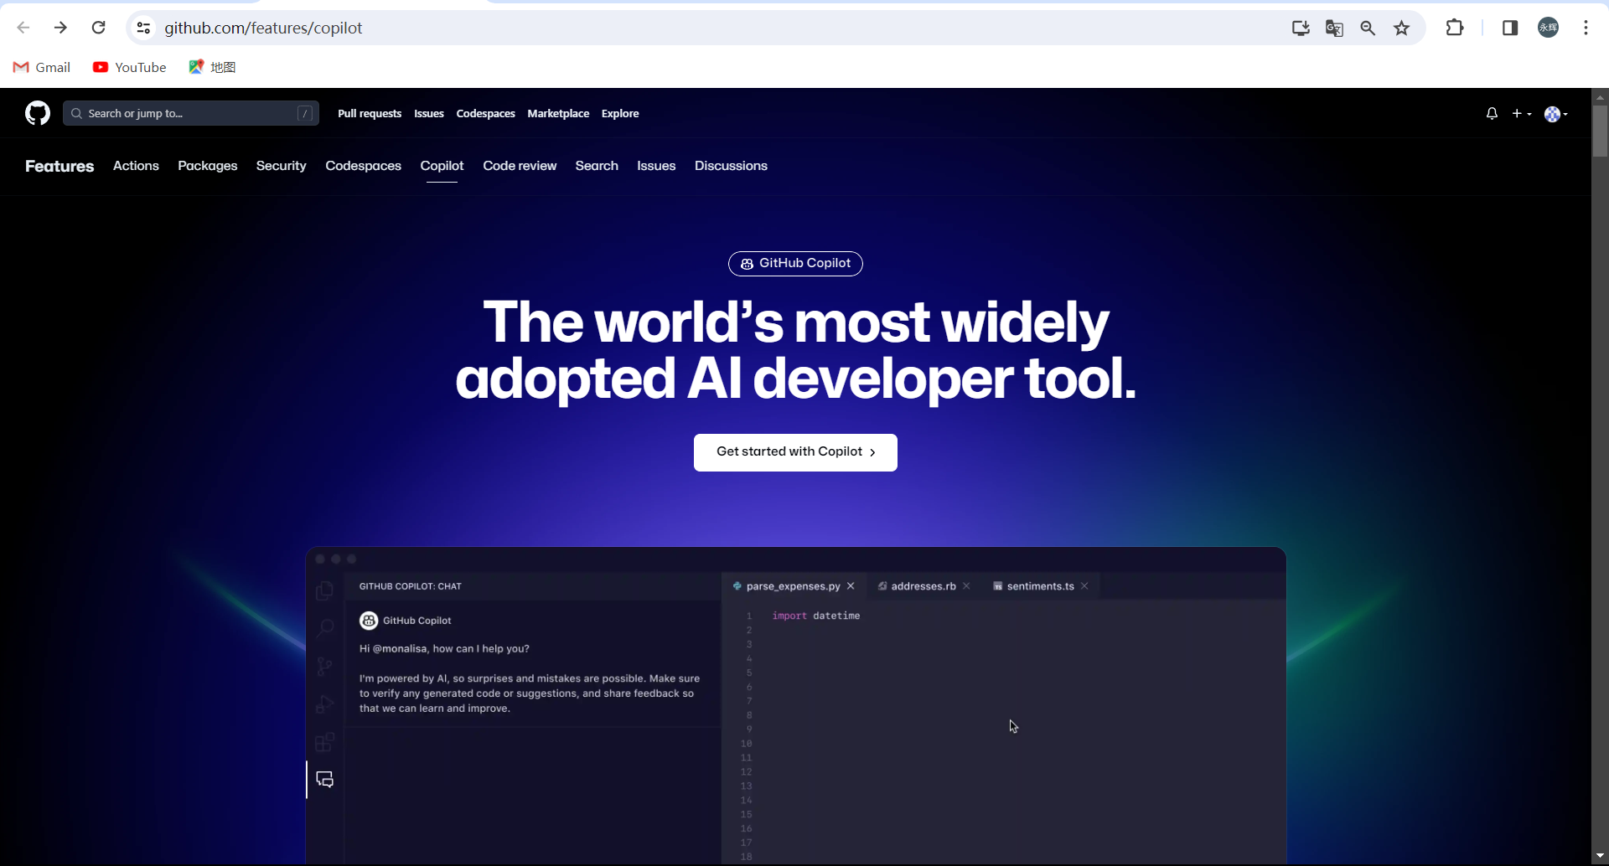Open the Google Translate icon
This screenshot has height=866, width=1609.
tap(1334, 28)
